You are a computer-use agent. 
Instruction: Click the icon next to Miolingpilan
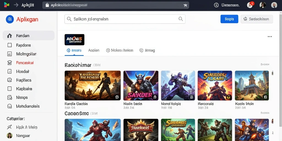pyautogui.click(x=9, y=54)
